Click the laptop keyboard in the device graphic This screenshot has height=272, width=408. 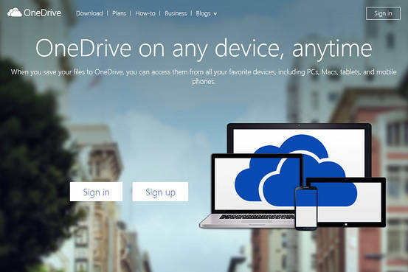pyautogui.click(x=256, y=217)
